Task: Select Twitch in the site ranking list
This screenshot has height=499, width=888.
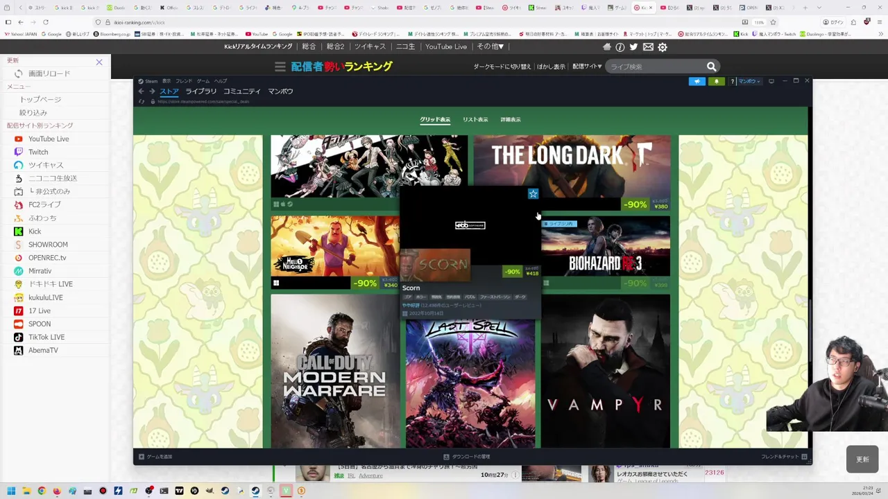Action: 38,152
